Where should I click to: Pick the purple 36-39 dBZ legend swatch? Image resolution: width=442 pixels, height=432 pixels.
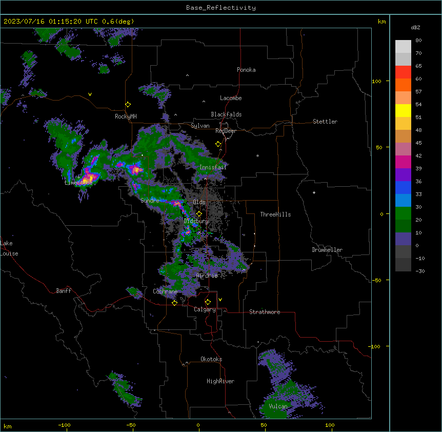[x=403, y=174]
